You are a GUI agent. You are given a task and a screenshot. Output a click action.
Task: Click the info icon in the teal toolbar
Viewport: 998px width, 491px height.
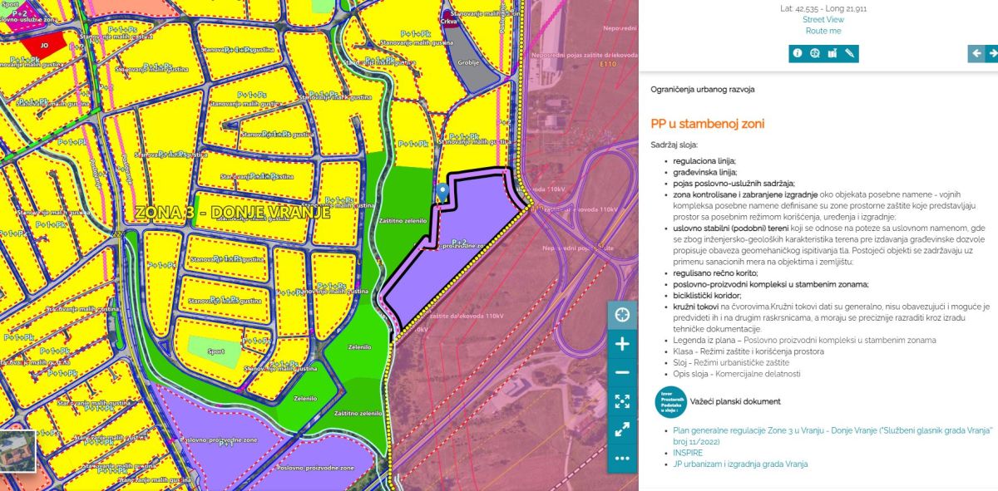[798, 54]
